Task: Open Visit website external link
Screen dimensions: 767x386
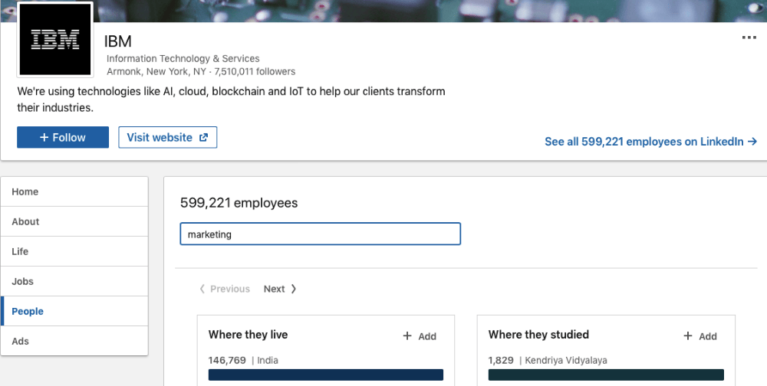Action: pos(167,138)
